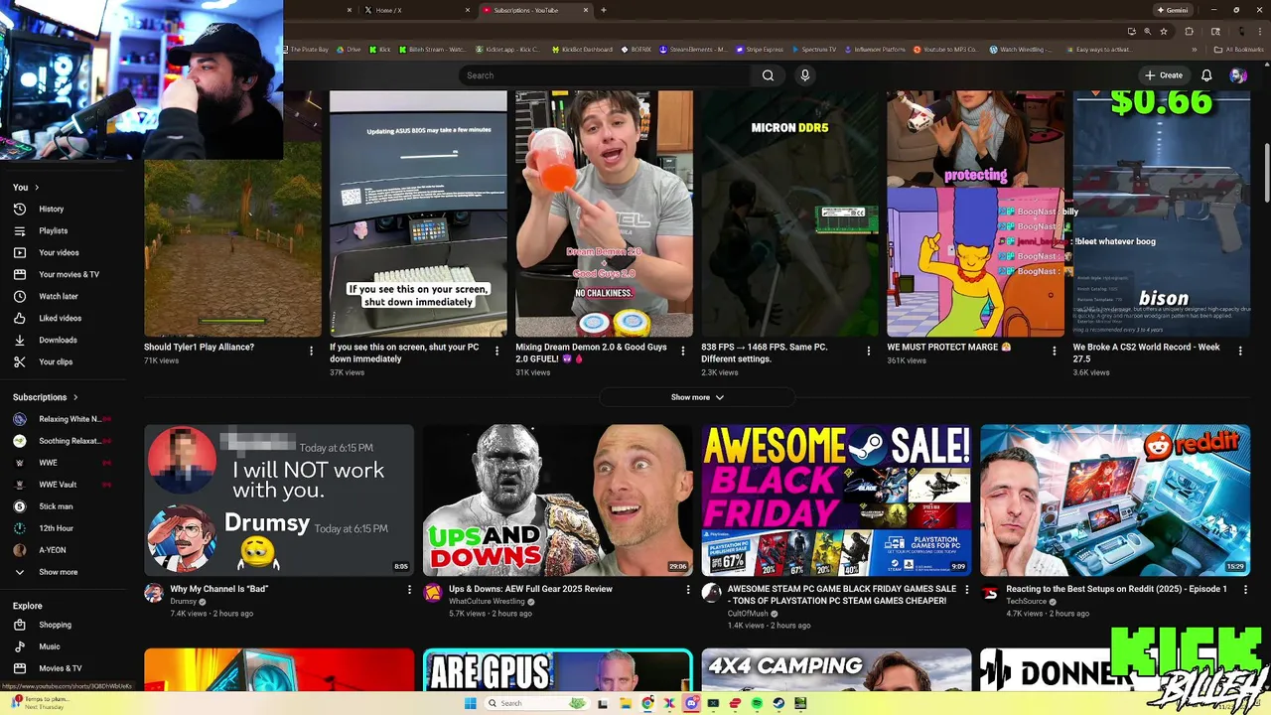Viewport: 1271px width, 715px height.
Task: Open a new browser tab
Action: 603,10
